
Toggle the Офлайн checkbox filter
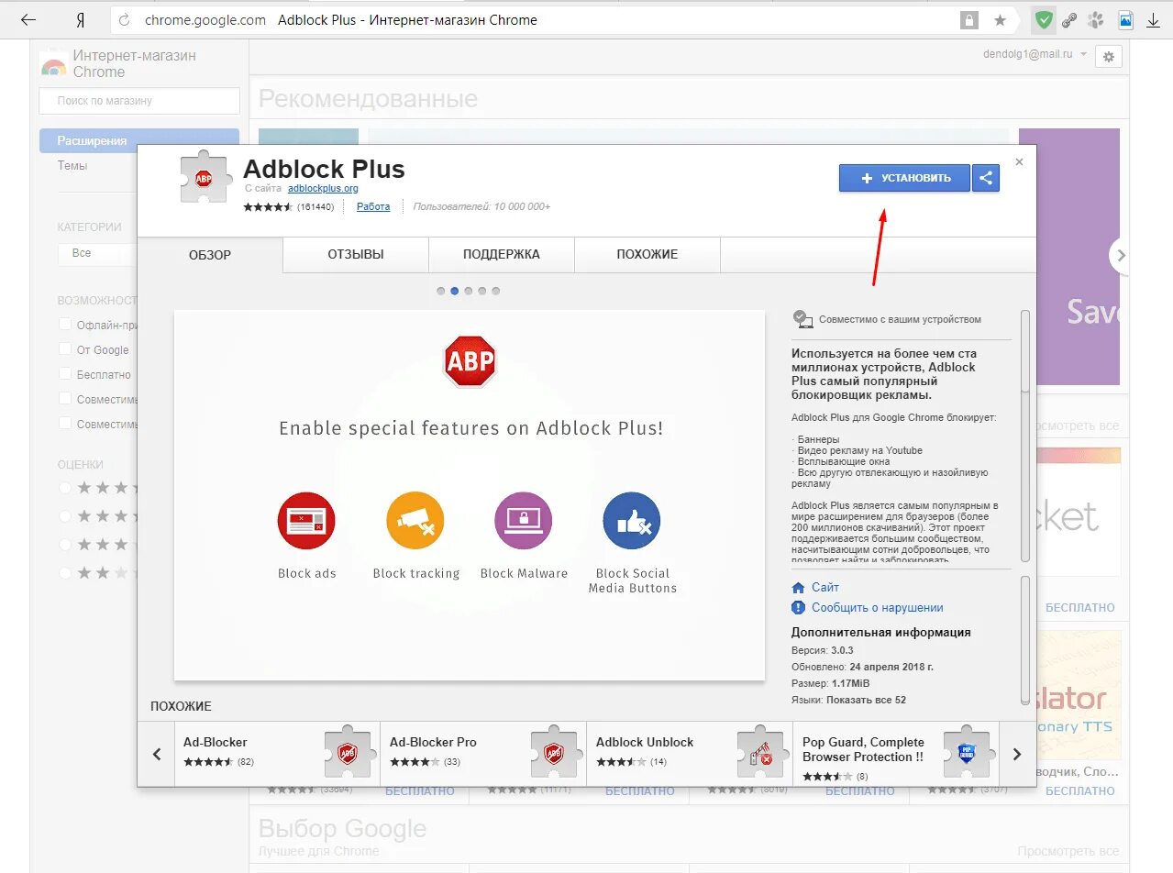click(65, 324)
